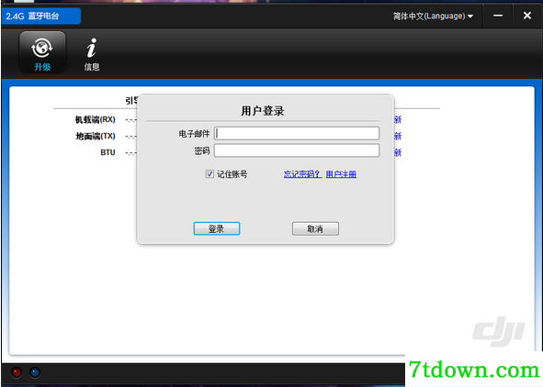Click the red status indicator light
This screenshot has width=543, height=387.
(x=17, y=372)
